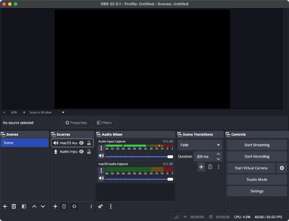Screen dimensions: 289x221
Task: Select the Scene item in Scenes list
Action: [25, 143]
